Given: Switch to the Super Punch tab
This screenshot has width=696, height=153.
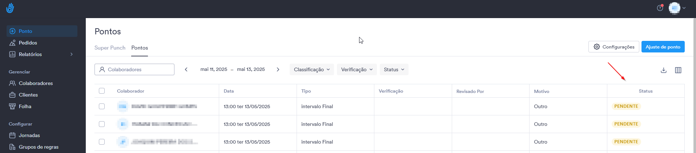Looking at the screenshot, I should [110, 48].
